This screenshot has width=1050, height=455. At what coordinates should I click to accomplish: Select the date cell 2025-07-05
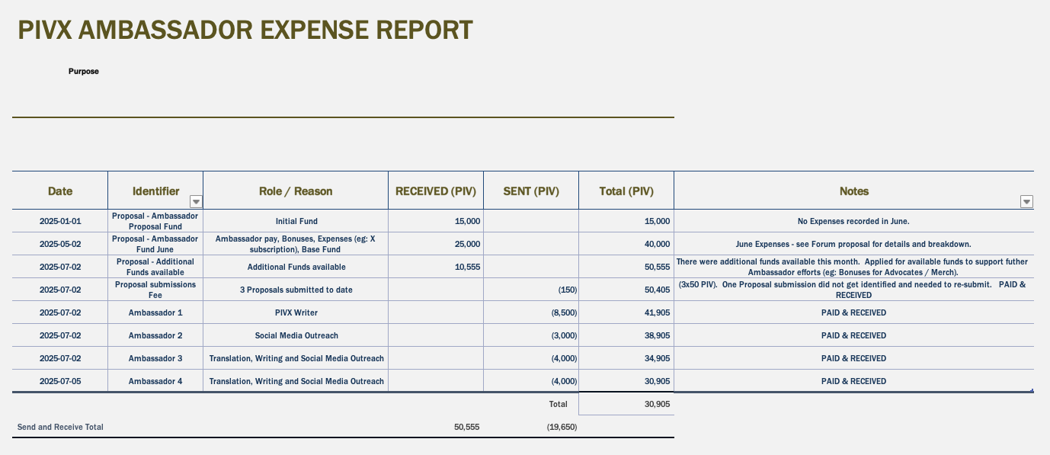(x=60, y=381)
